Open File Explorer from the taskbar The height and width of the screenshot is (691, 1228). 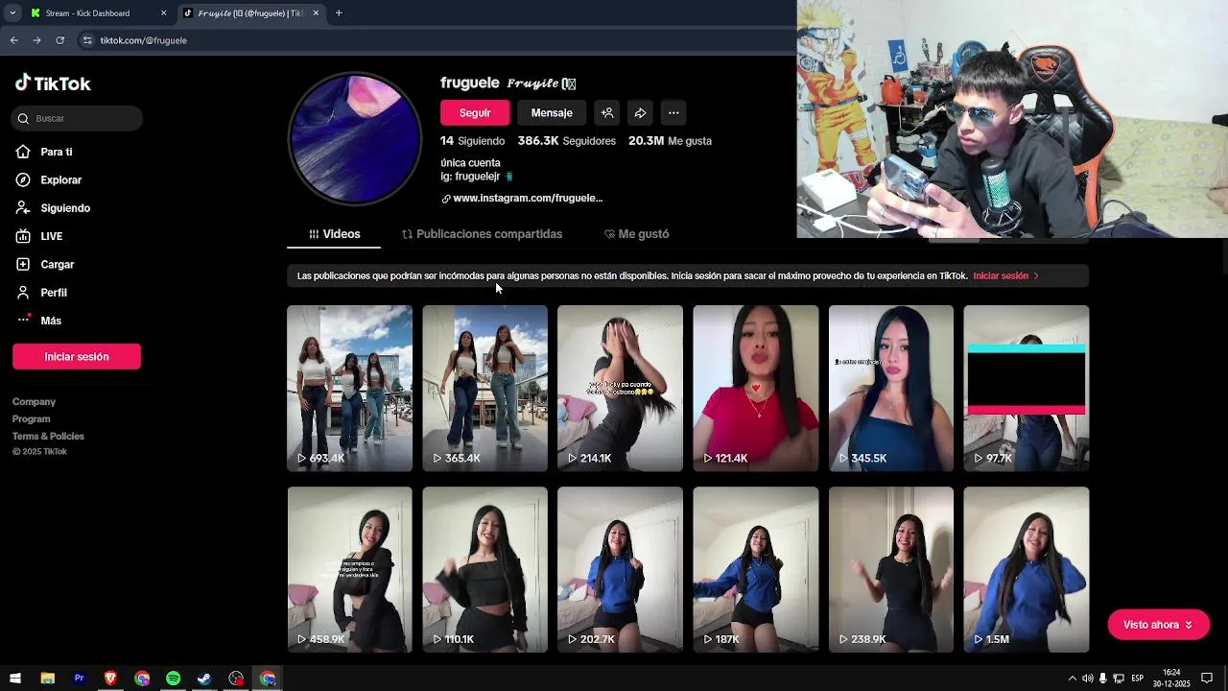[x=47, y=679]
